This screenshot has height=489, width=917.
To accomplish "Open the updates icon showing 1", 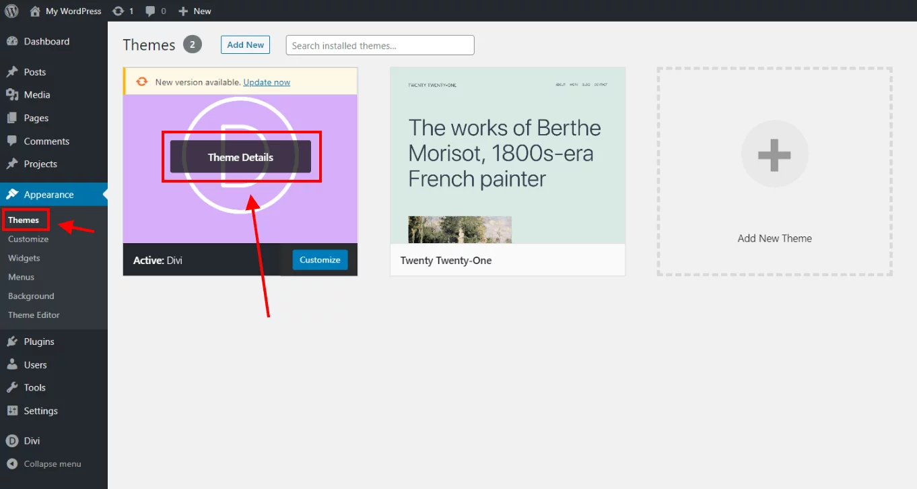I will click(x=118, y=11).
